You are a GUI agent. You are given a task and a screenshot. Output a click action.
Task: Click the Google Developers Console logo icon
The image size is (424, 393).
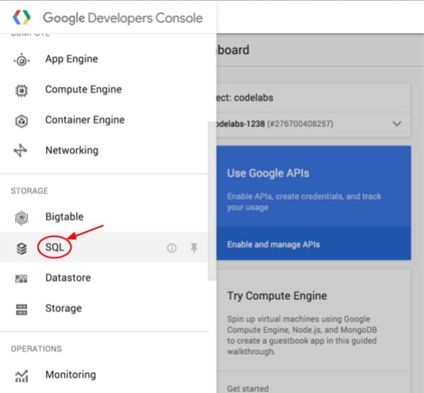coord(23,17)
